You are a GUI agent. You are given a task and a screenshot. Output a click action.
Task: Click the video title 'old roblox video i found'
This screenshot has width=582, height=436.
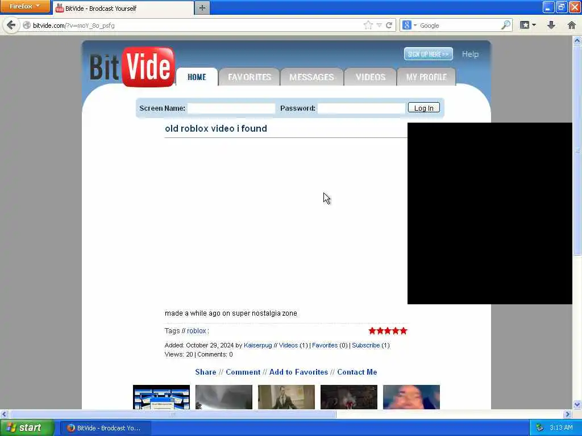click(216, 129)
